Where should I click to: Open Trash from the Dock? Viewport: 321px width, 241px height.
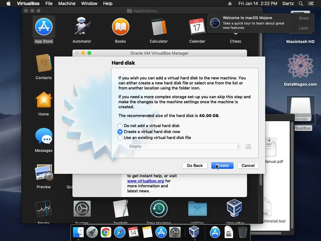click(243, 233)
